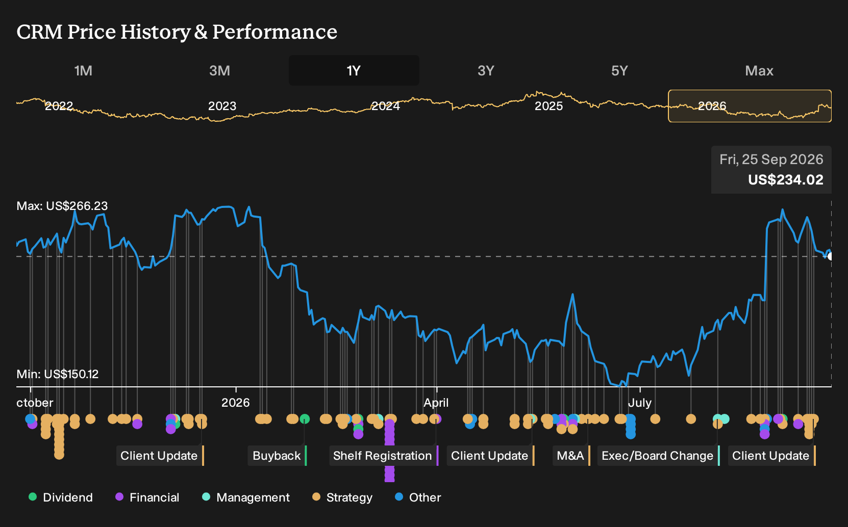
Task: Click the green Dividend dot above Buyback
Action: pyautogui.click(x=305, y=419)
